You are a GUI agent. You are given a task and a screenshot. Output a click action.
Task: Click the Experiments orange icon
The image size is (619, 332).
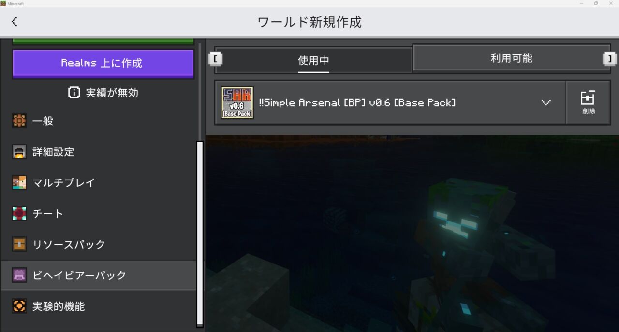pyautogui.click(x=19, y=306)
